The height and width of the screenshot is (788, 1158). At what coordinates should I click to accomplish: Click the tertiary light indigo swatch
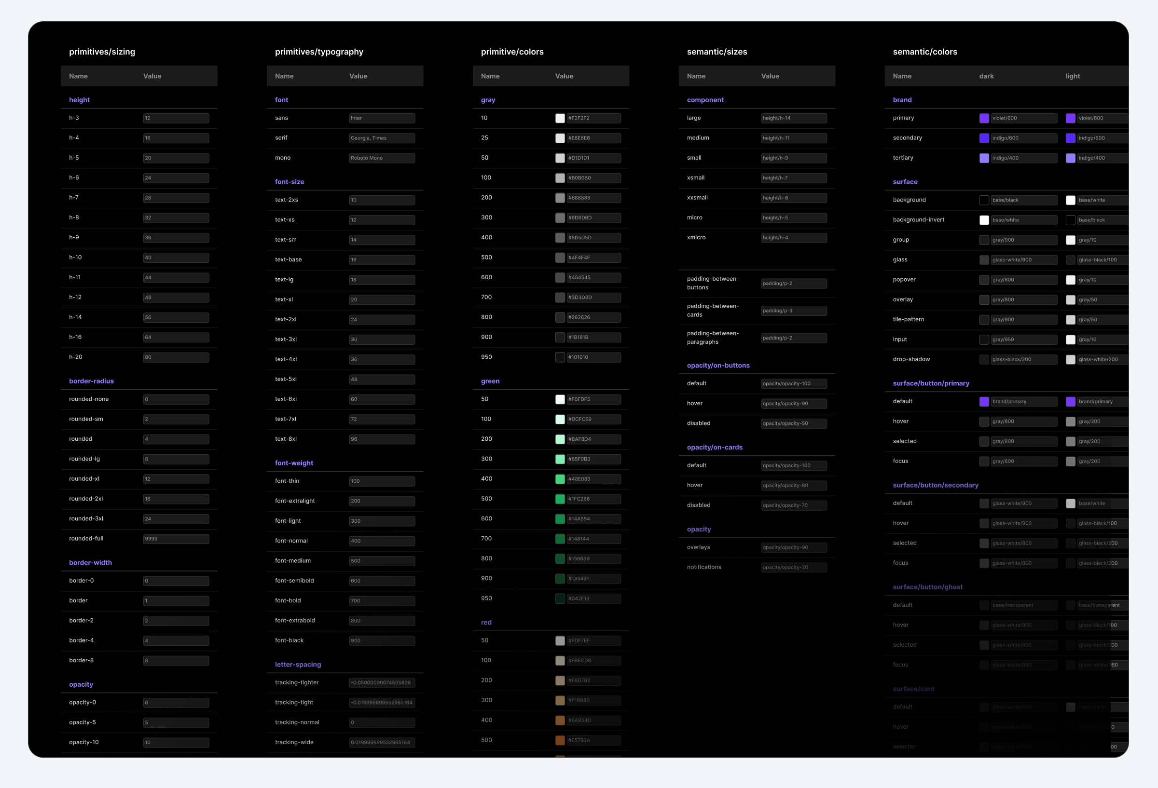(1070, 158)
